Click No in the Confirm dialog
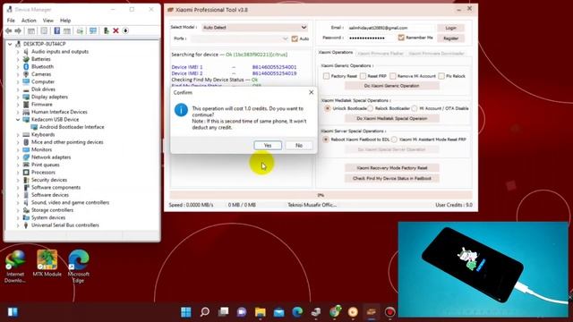The height and width of the screenshot is (322, 573). [299, 145]
